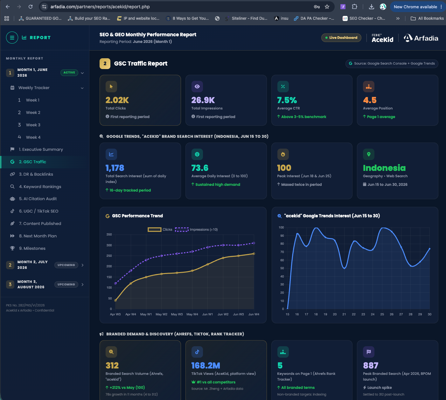Show hidden bookmarks with the overflow chevron
Screen dimensions: 446x400
398,18
